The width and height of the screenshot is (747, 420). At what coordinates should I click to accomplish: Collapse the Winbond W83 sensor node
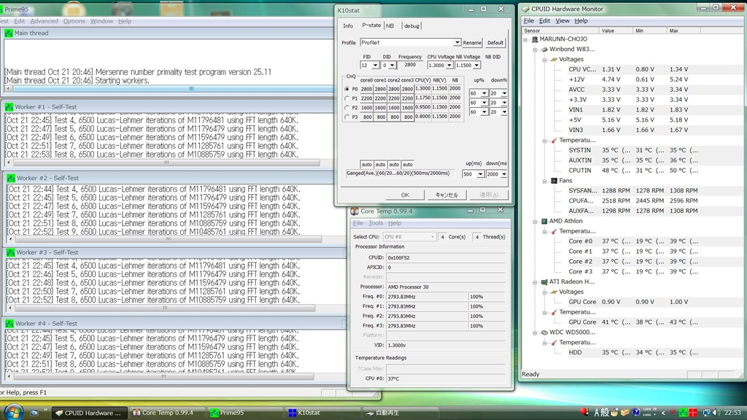click(535, 50)
